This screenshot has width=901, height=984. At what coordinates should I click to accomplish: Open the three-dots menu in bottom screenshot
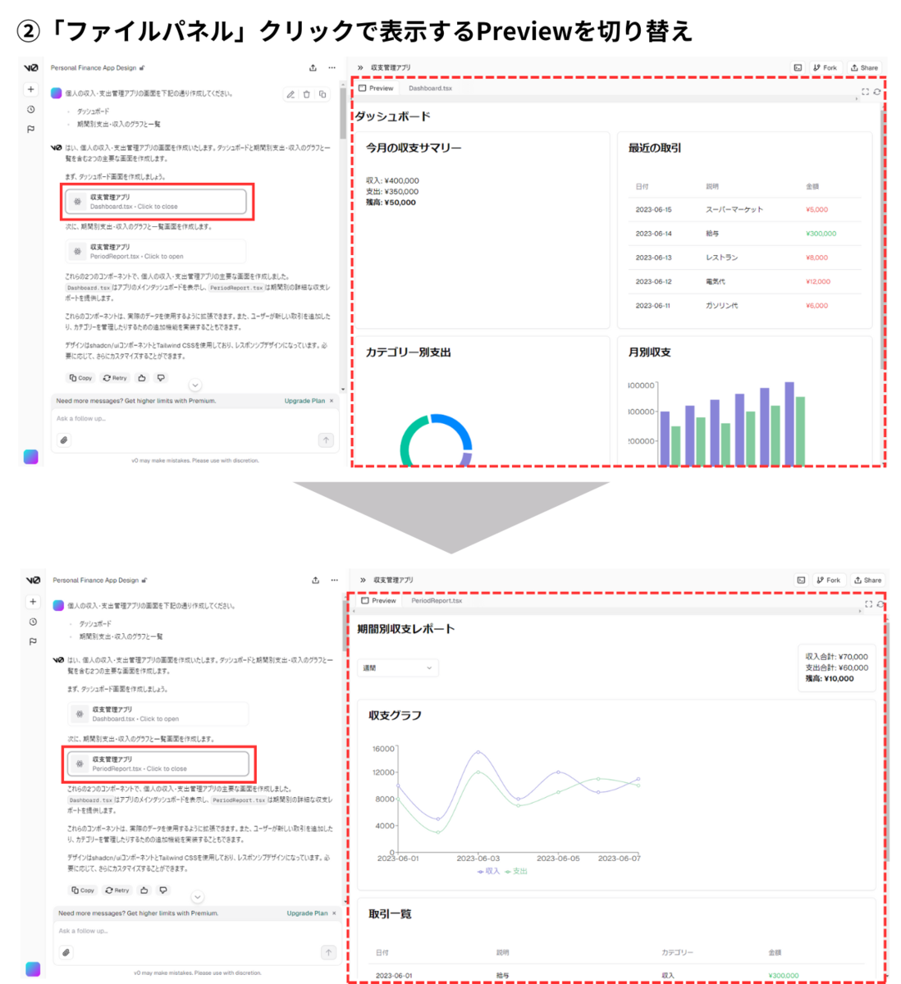(334, 580)
